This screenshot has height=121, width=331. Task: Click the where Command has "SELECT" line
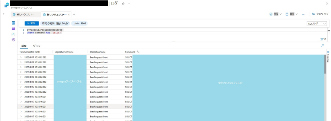tap(44, 33)
